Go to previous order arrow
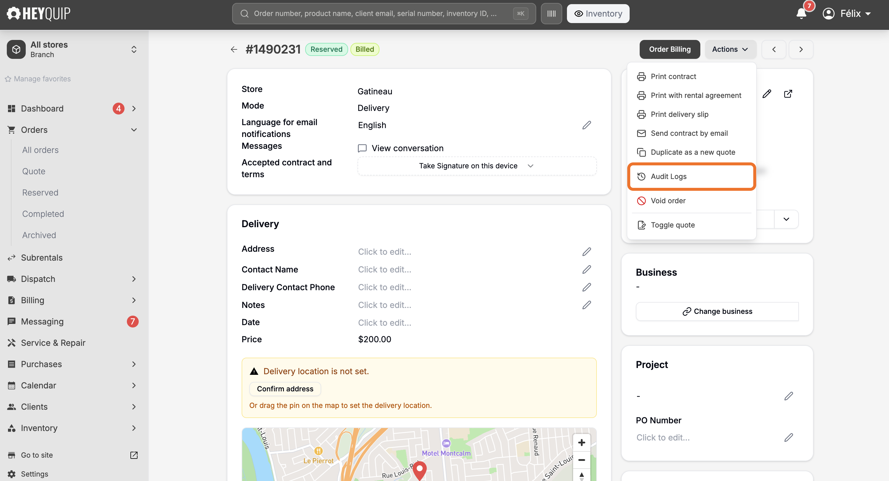The height and width of the screenshot is (481, 889). coord(774,49)
